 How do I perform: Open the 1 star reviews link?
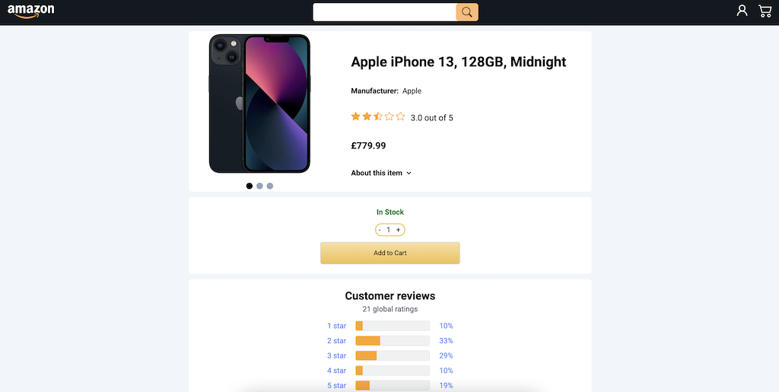[336, 326]
